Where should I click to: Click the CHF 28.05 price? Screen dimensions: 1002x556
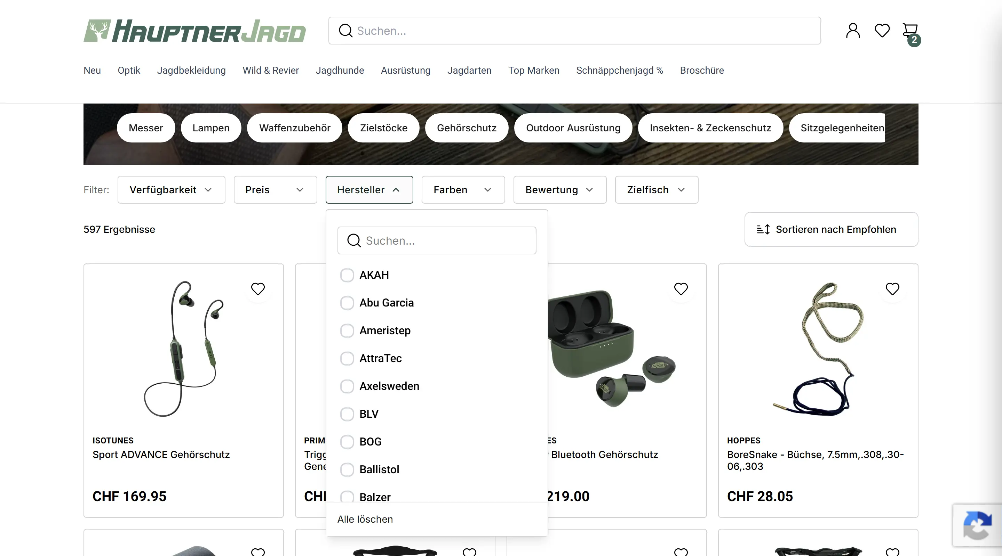760,496
